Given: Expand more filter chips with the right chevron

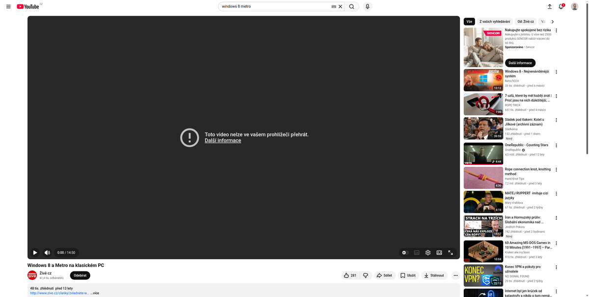Looking at the screenshot, I should pos(553,21).
